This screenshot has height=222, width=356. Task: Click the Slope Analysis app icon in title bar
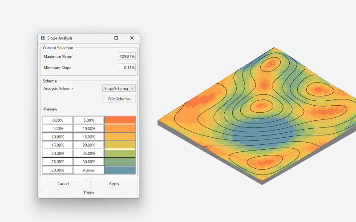pyautogui.click(x=43, y=38)
